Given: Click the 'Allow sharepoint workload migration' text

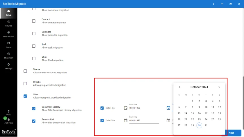Looking at the screenshot, I should pyautogui.click(x=52, y=98).
